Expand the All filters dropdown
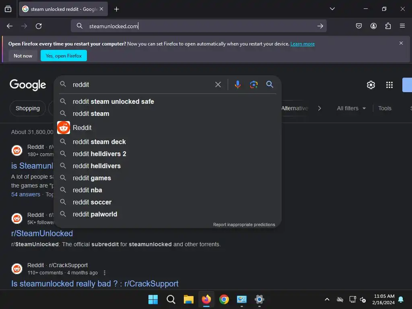412x309 pixels. coord(351,108)
